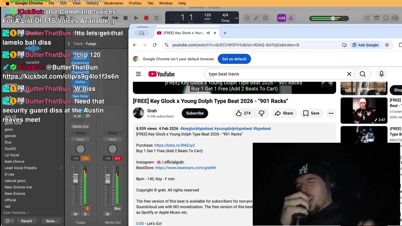Expand User Patches path chevron
The image size is (402, 226).
28,213
